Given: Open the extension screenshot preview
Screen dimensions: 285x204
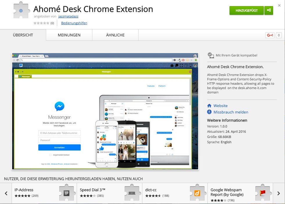Looking at the screenshot, I should point(105,111).
